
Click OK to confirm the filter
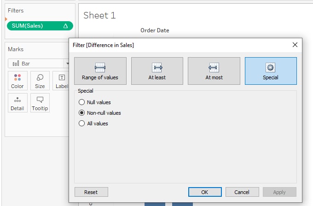click(x=205, y=192)
